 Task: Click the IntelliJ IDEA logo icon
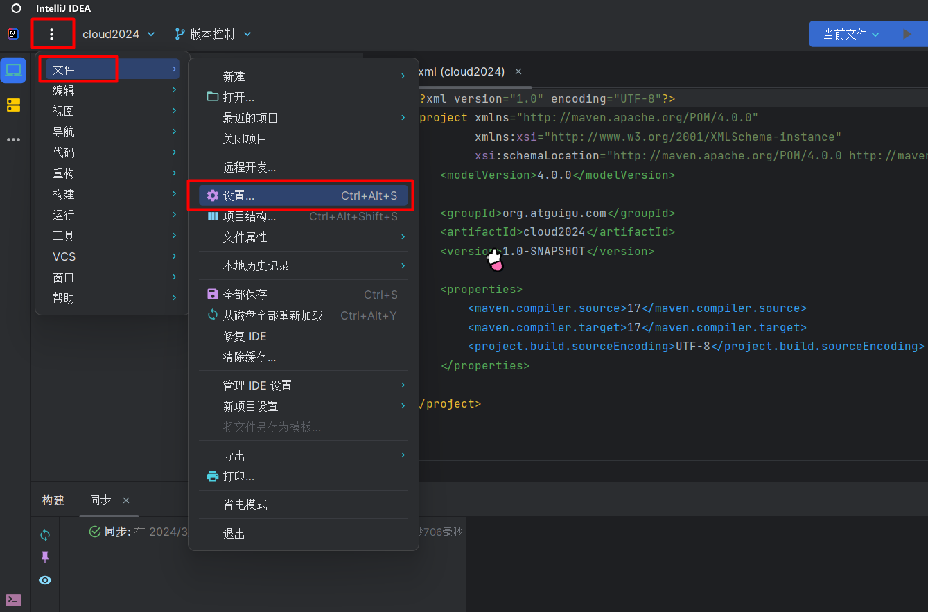click(14, 34)
